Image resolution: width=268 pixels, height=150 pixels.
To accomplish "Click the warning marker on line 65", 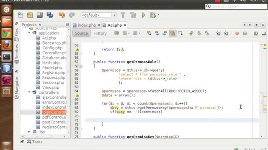I will tap(77, 95).
